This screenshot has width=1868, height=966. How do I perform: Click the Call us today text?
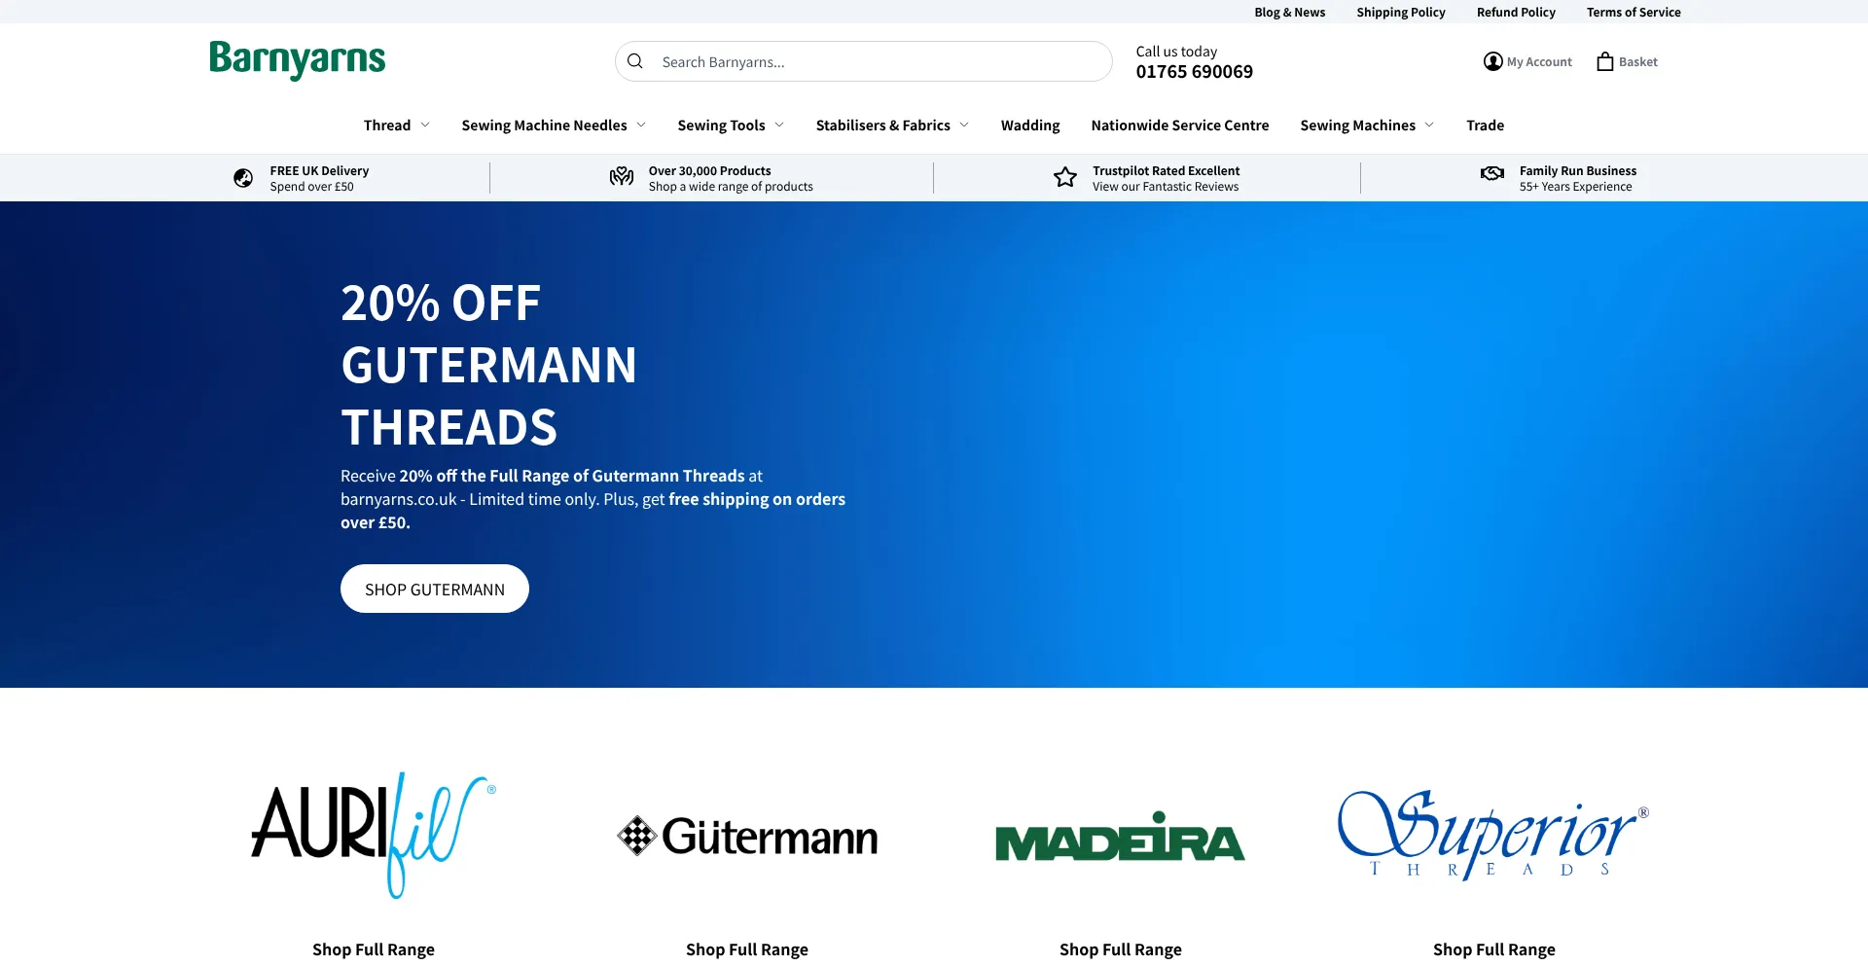[1176, 52]
